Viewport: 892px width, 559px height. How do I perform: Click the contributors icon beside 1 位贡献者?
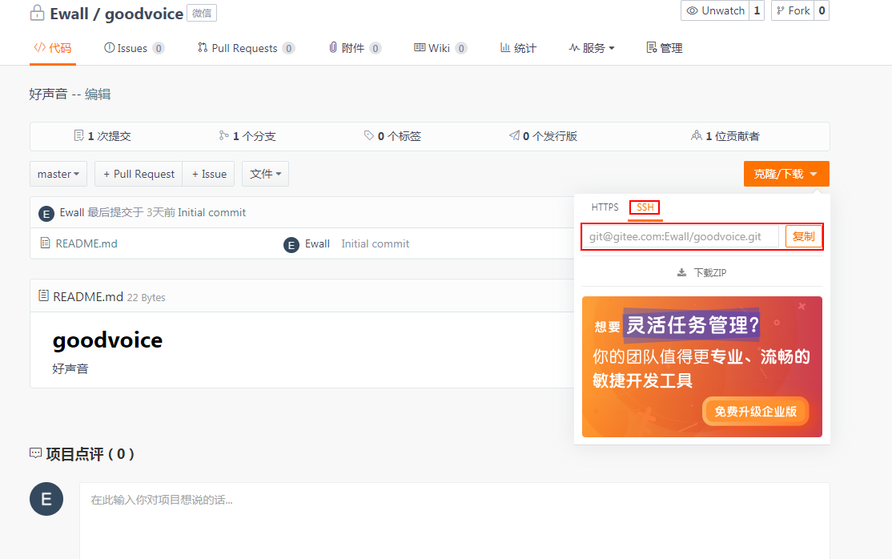click(x=697, y=135)
